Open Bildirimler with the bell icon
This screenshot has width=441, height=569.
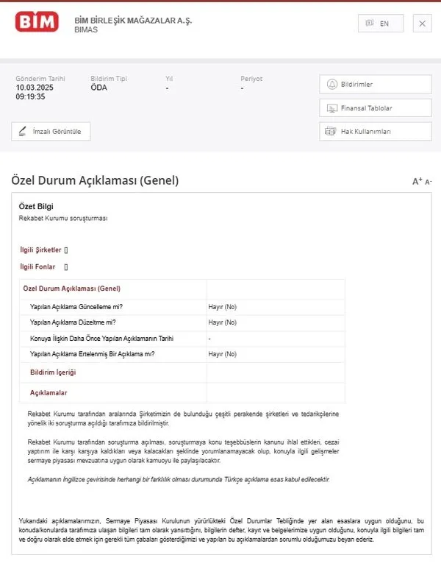375,85
